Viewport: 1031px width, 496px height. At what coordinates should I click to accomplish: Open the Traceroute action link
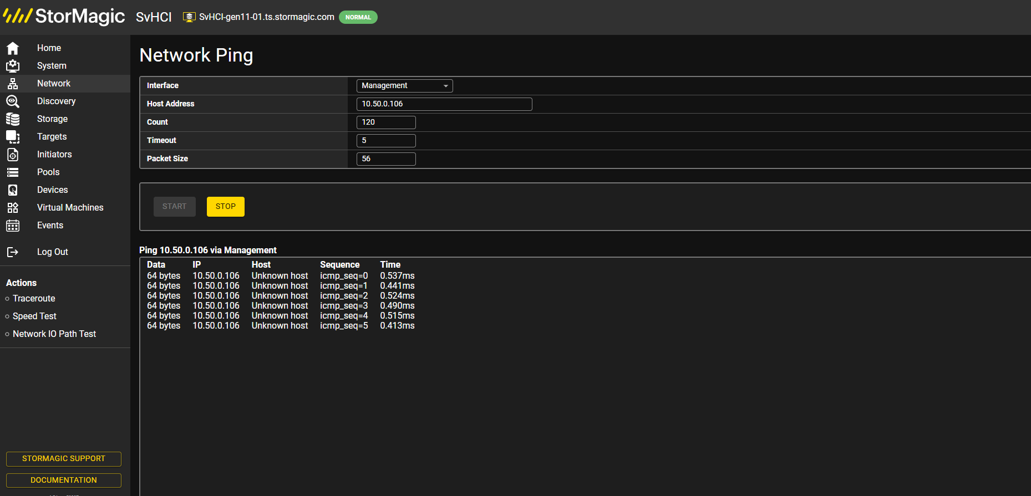(x=34, y=298)
